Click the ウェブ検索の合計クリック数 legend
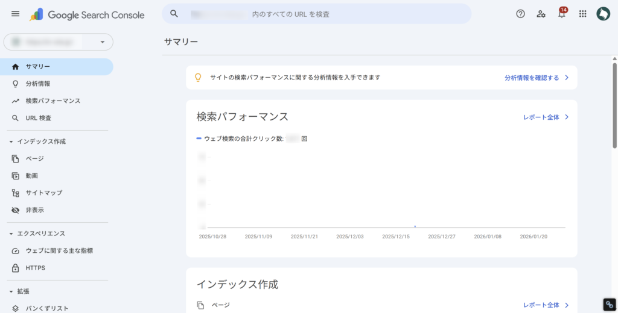This screenshot has width=618, height=313. [x=252, y=139]
